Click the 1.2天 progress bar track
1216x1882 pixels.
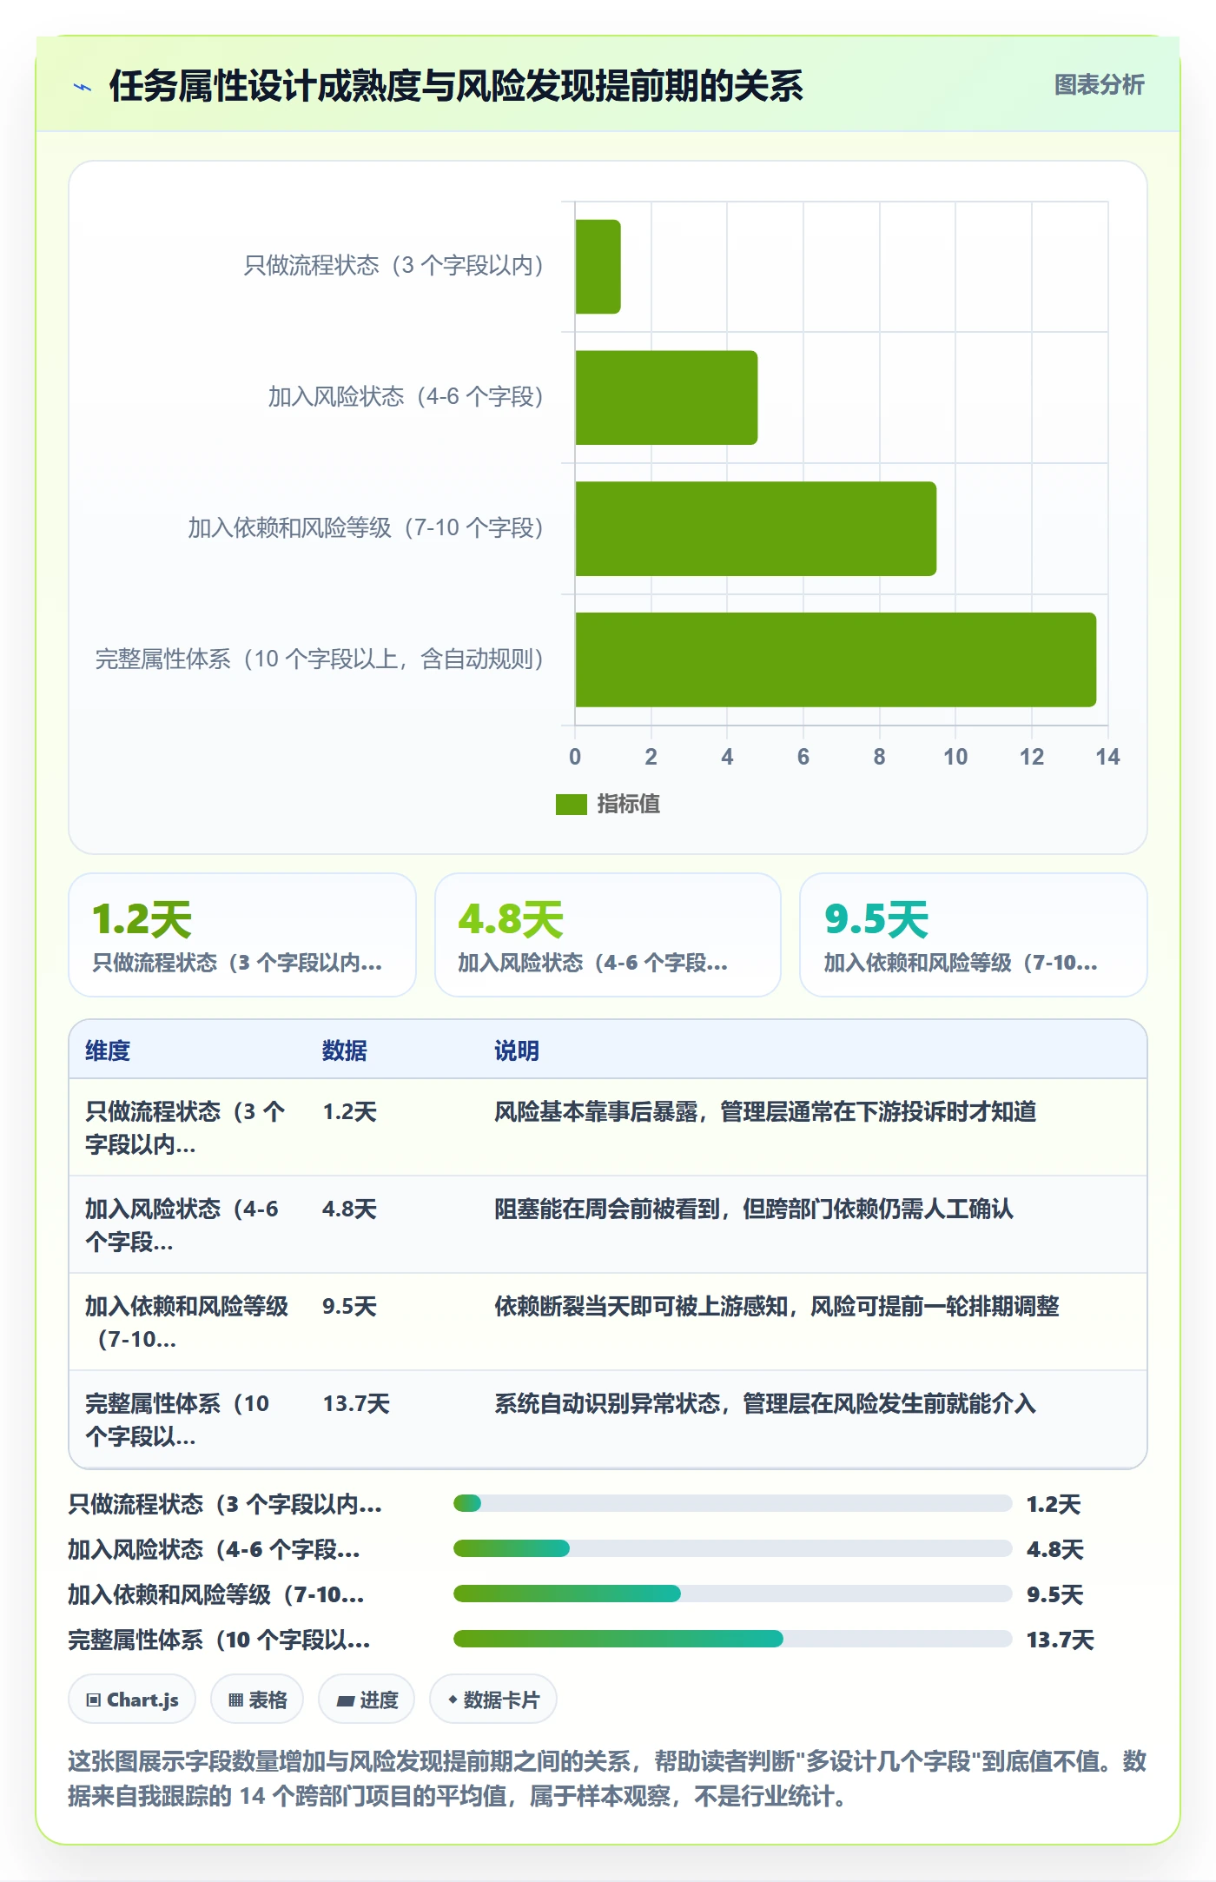pyautogui.click(x=732, y=1504)
